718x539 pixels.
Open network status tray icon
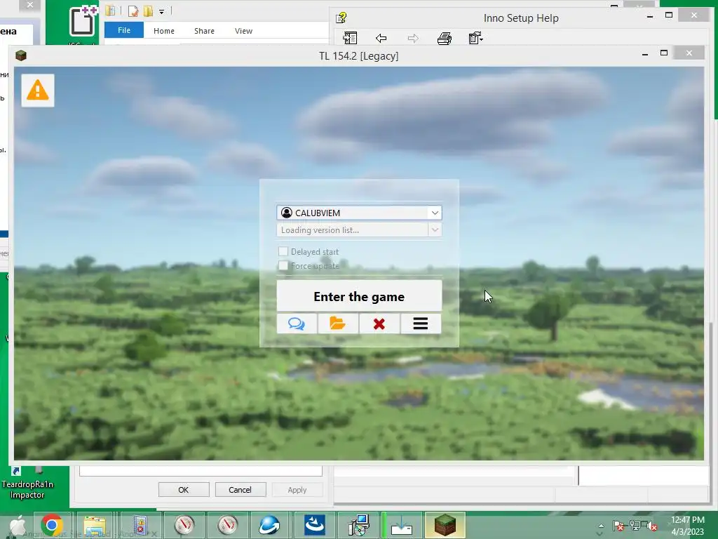(x=635, y=526)
